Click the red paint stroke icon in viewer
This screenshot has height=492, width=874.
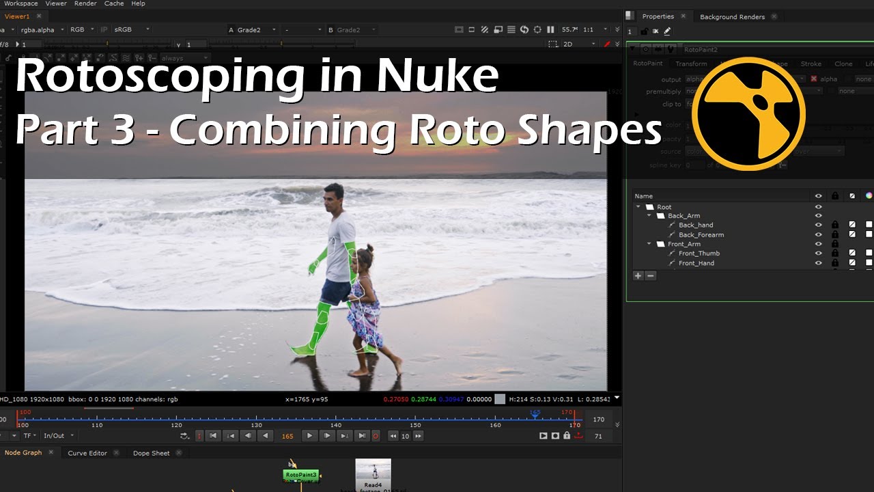point(607,44)
